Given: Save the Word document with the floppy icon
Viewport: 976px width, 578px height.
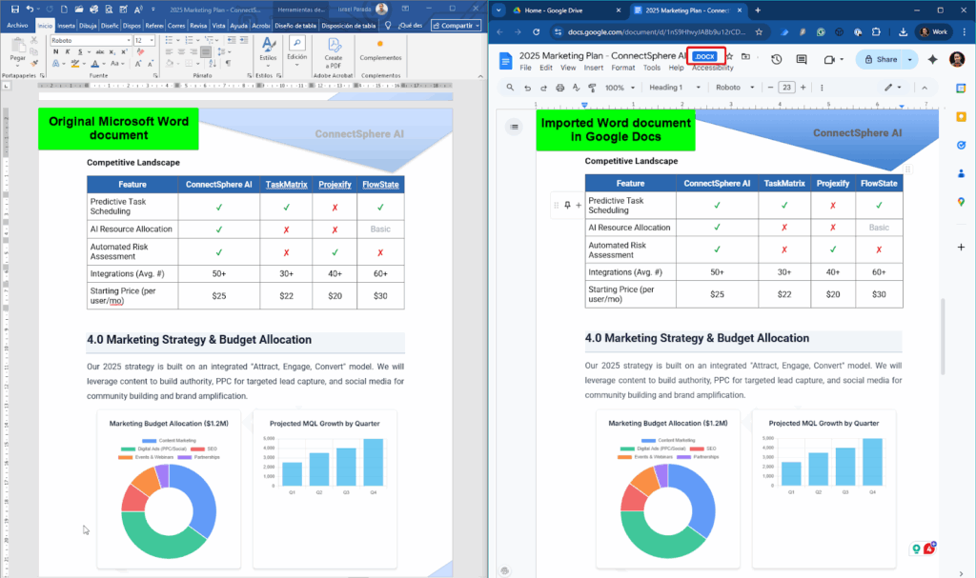Looking at the screenshot, I should (15, 10).
